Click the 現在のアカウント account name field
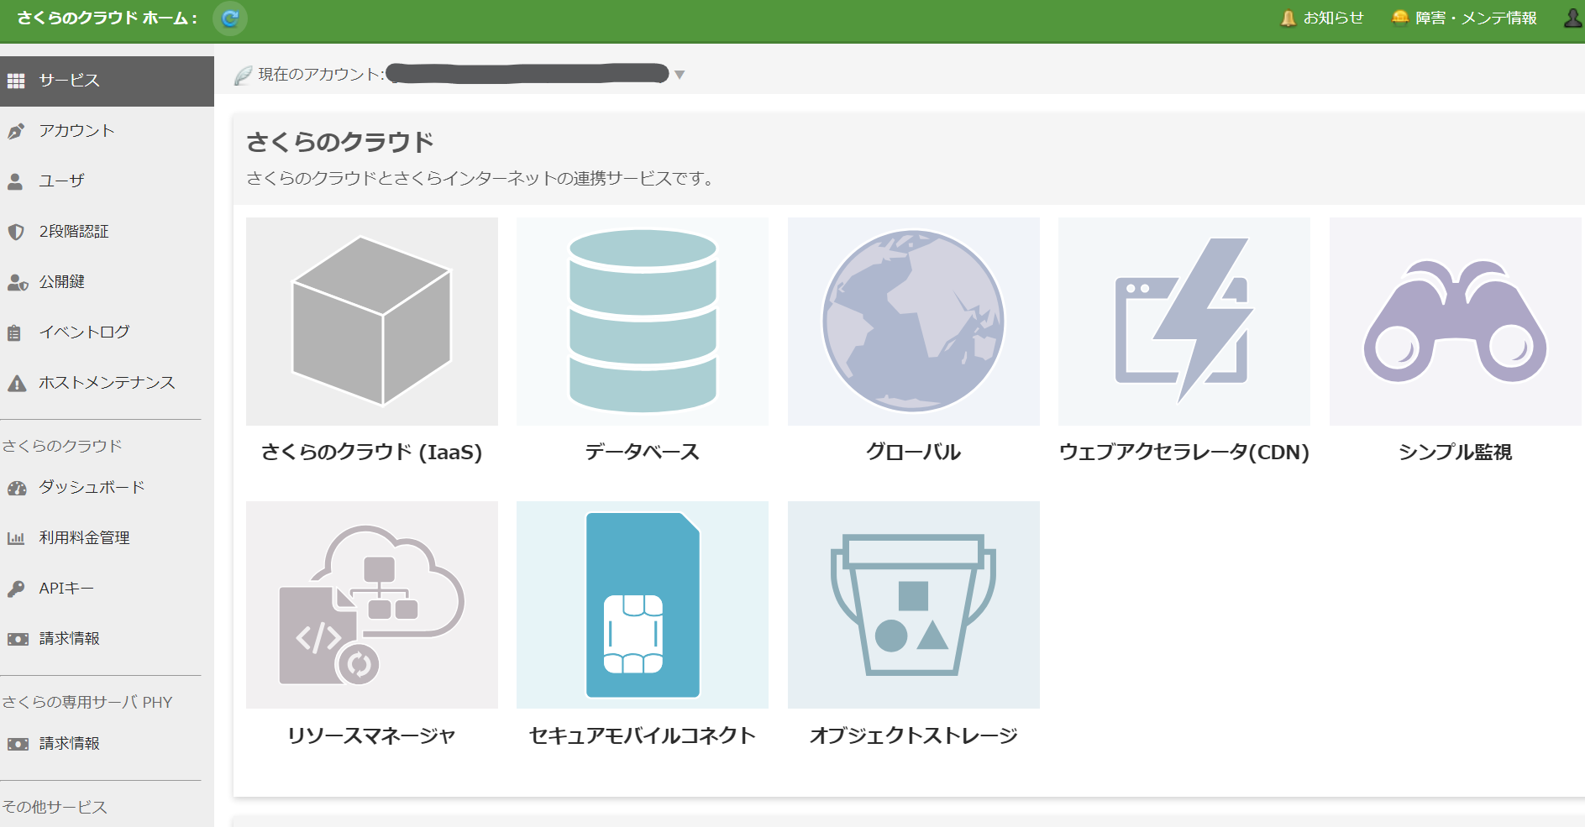The height and width of the screenshot is (827, 1585). click(527, 74)
